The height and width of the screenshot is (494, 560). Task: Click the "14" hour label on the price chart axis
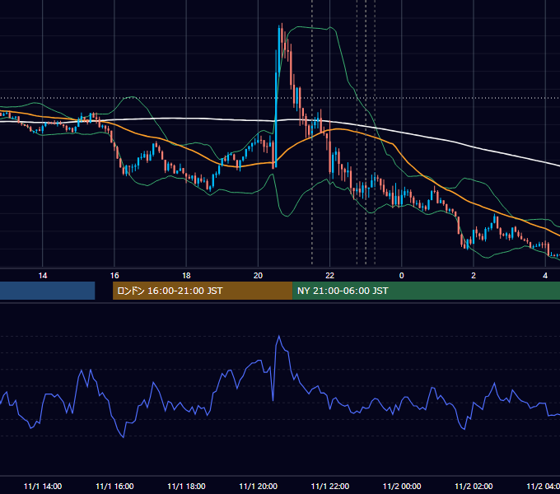(x=43, y=276)
